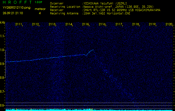Click the gray vertical range bar beside the frequency axis
This screenshot has height=111, width=175.
tap(6, 64)
